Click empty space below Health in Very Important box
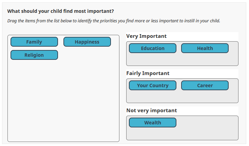This screenshot has width=249, height=146. click(205, 59)
